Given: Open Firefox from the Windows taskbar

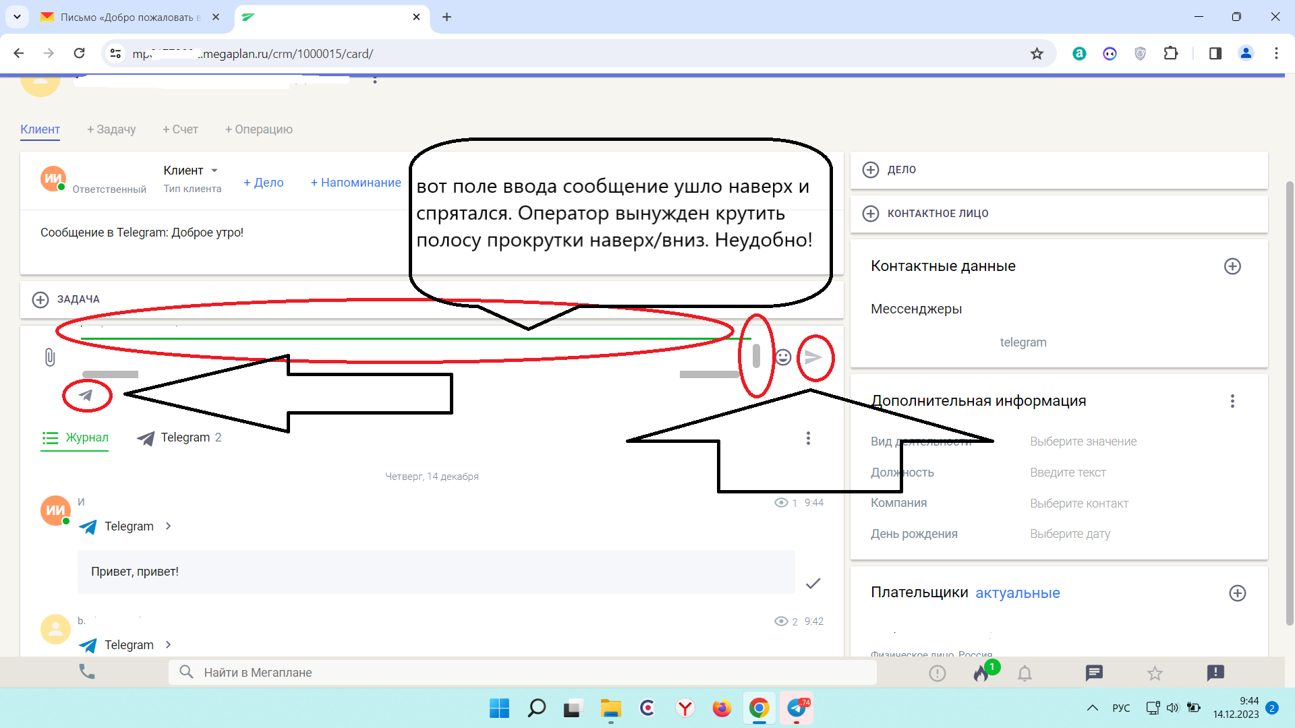Looking at the screenshot, I should click(x=722, y=708).
